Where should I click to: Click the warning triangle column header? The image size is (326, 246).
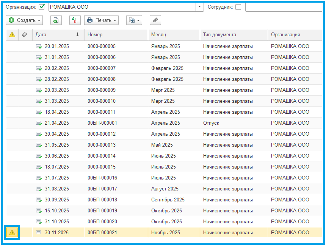click(x=12, y=35)
